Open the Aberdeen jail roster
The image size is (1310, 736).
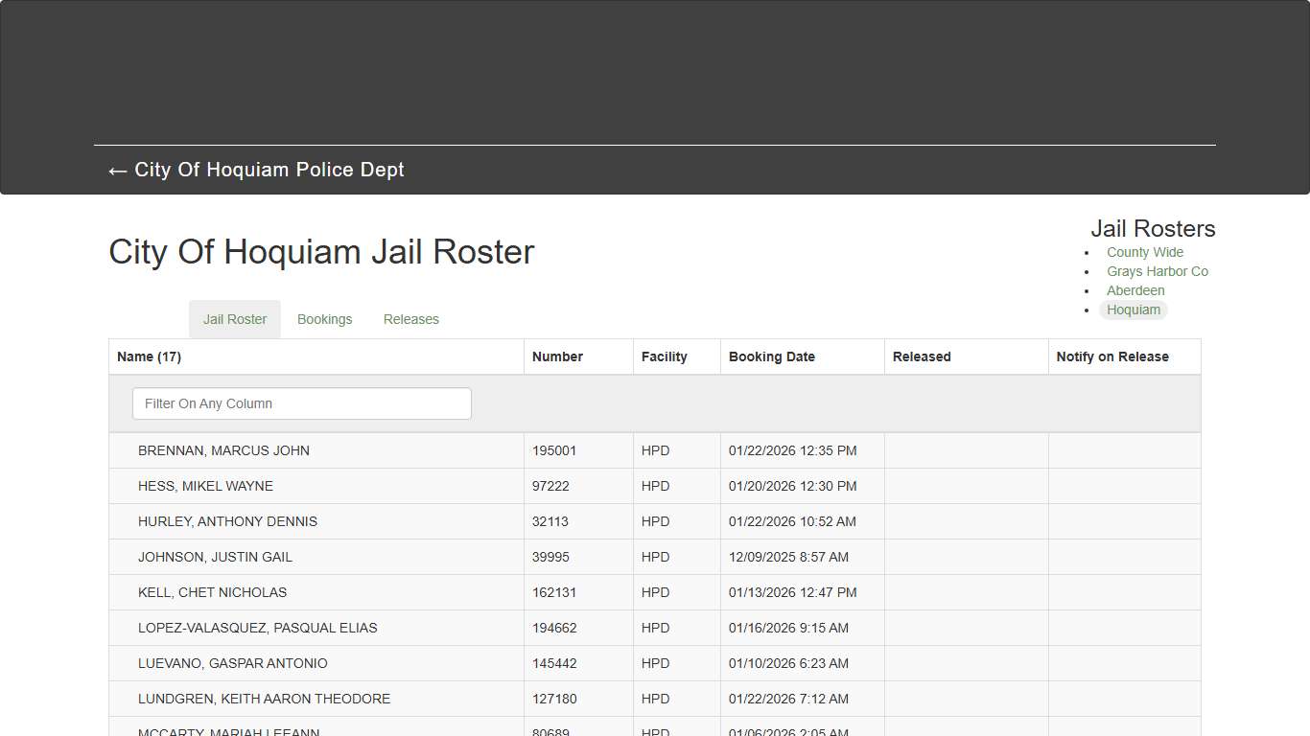[1135, 290]
